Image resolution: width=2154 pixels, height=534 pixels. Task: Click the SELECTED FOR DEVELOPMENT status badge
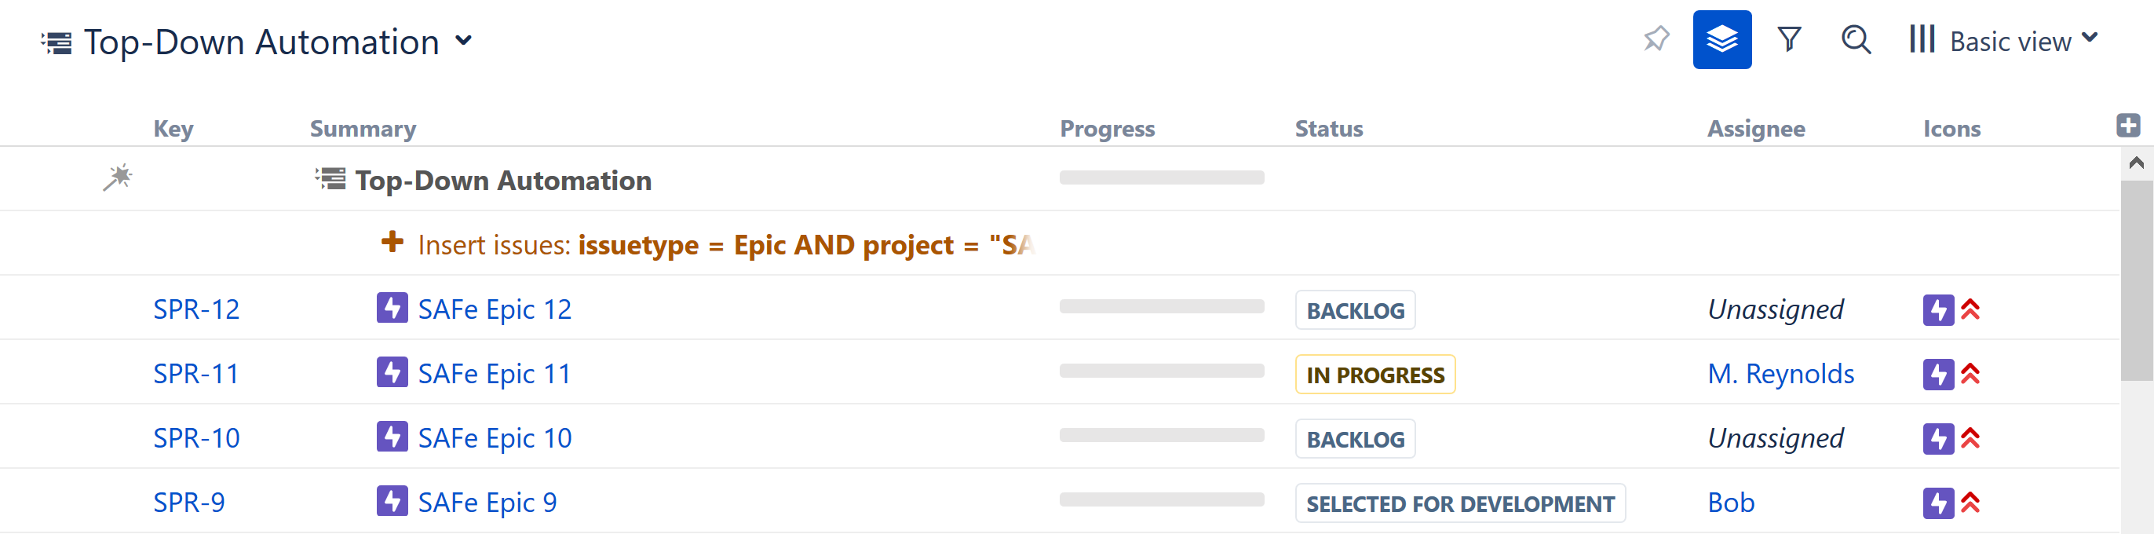tap(1460, 503)
